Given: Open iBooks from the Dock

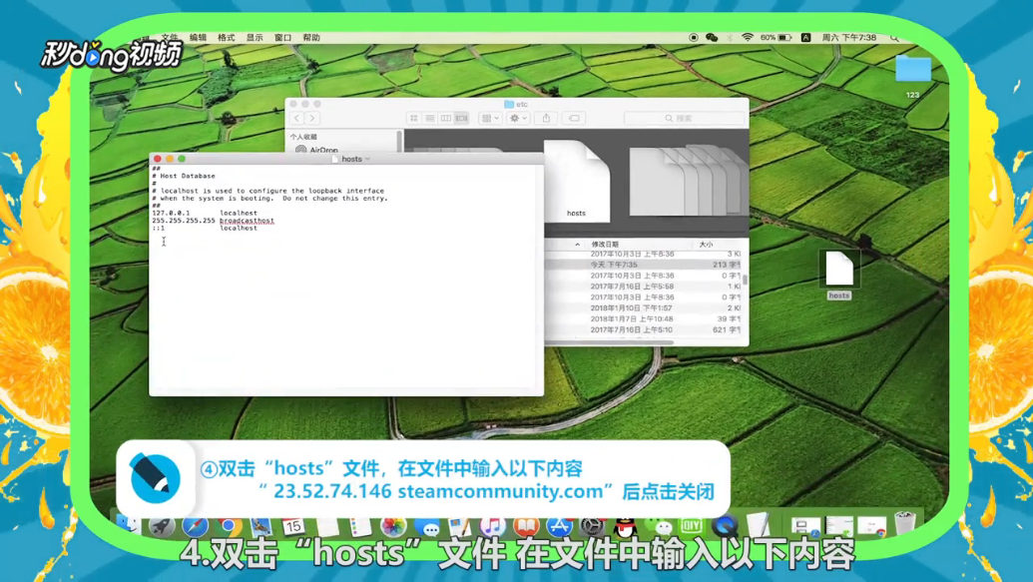Looking at the screenshot, I should point(526,526).
